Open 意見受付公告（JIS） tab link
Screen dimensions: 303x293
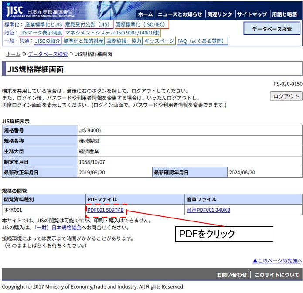[x=88, y=24]
